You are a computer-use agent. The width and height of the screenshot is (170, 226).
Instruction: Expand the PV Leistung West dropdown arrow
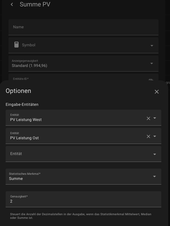[155, 118]
